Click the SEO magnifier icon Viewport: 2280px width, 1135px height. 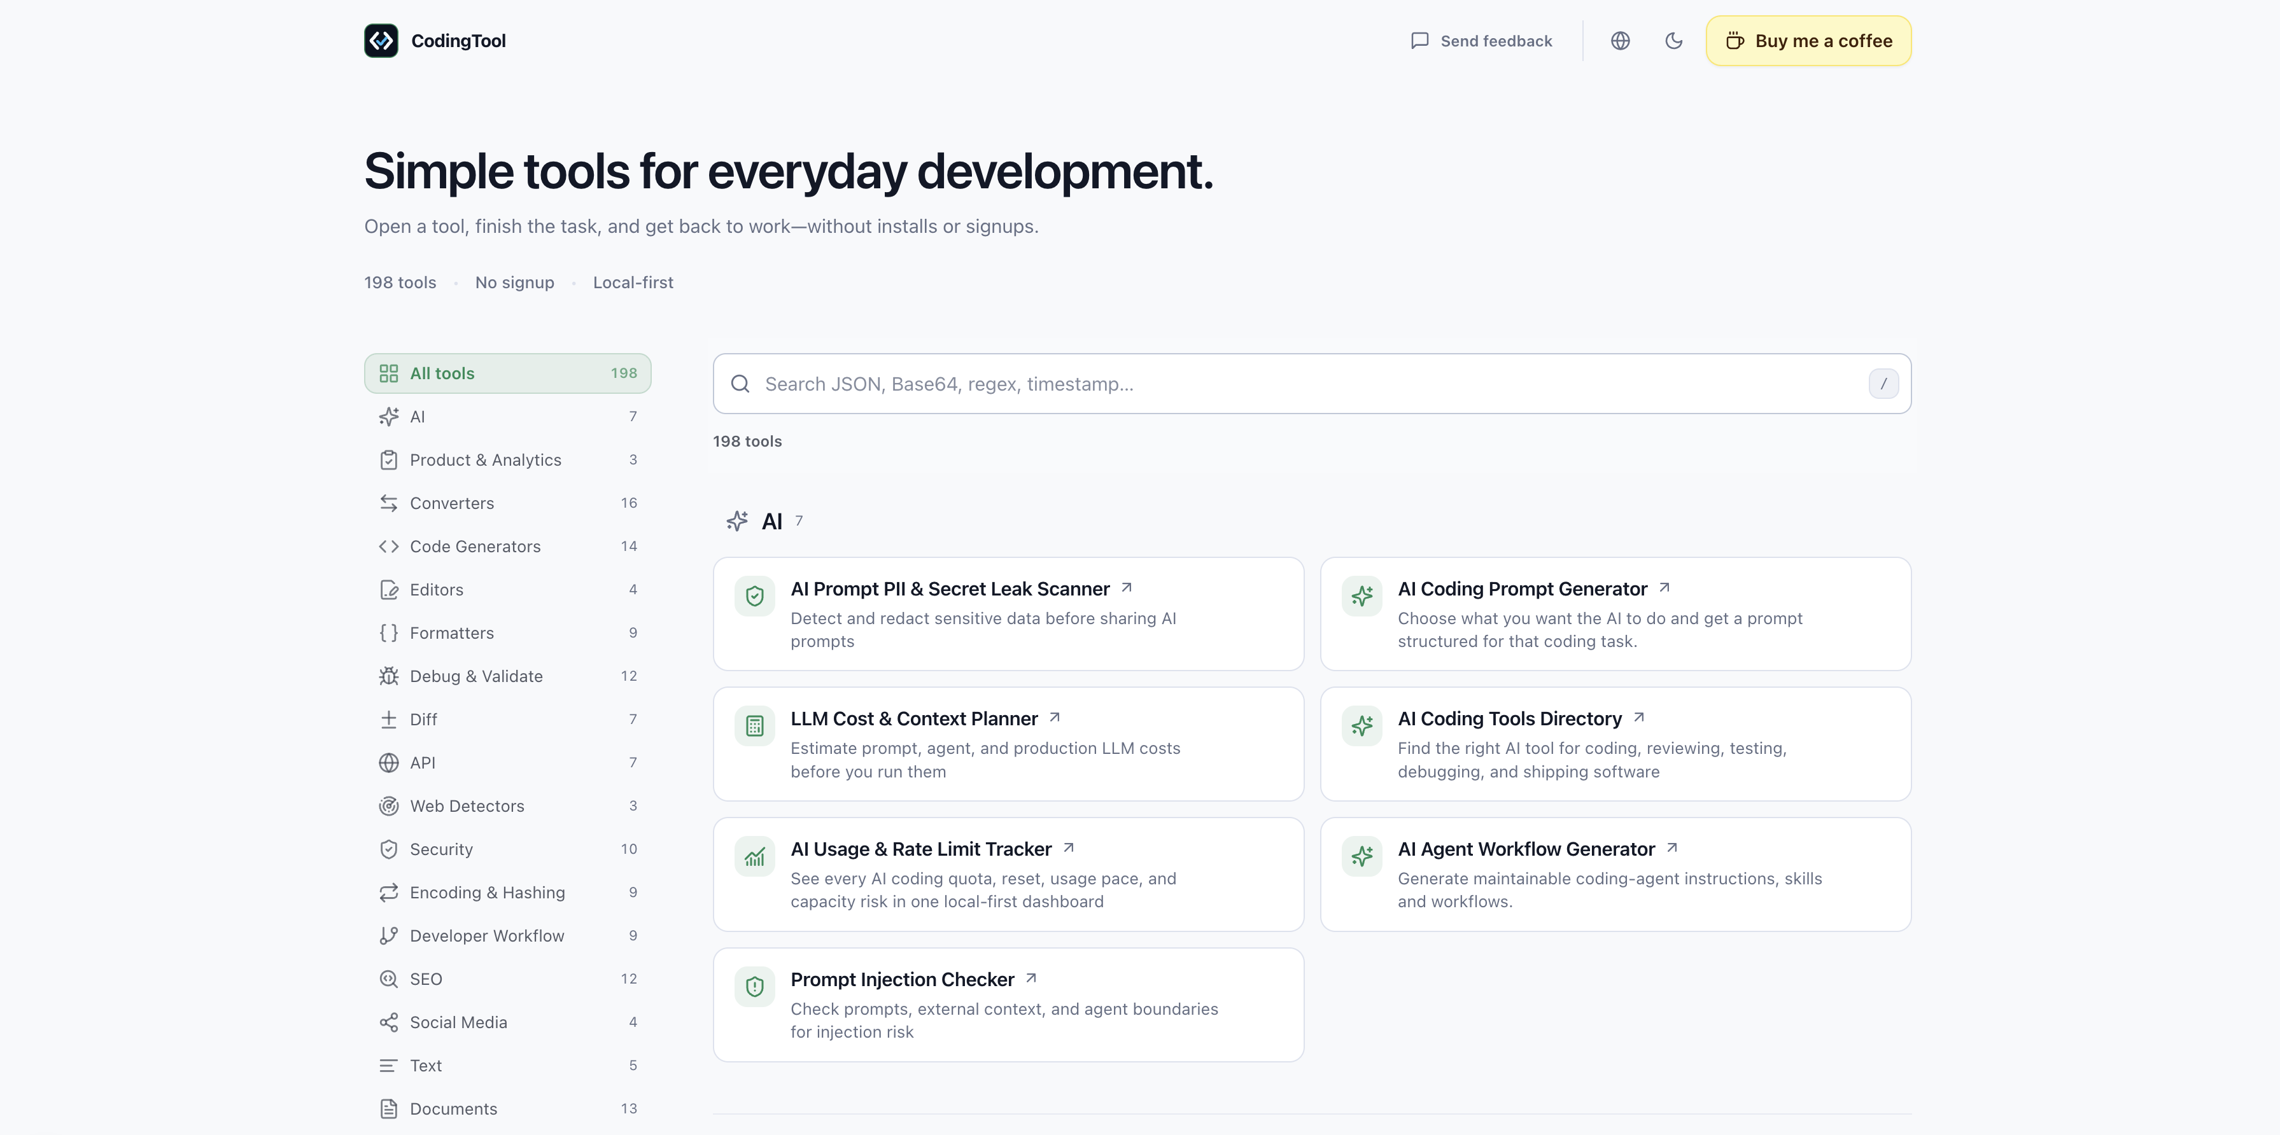tap(388, 979)
